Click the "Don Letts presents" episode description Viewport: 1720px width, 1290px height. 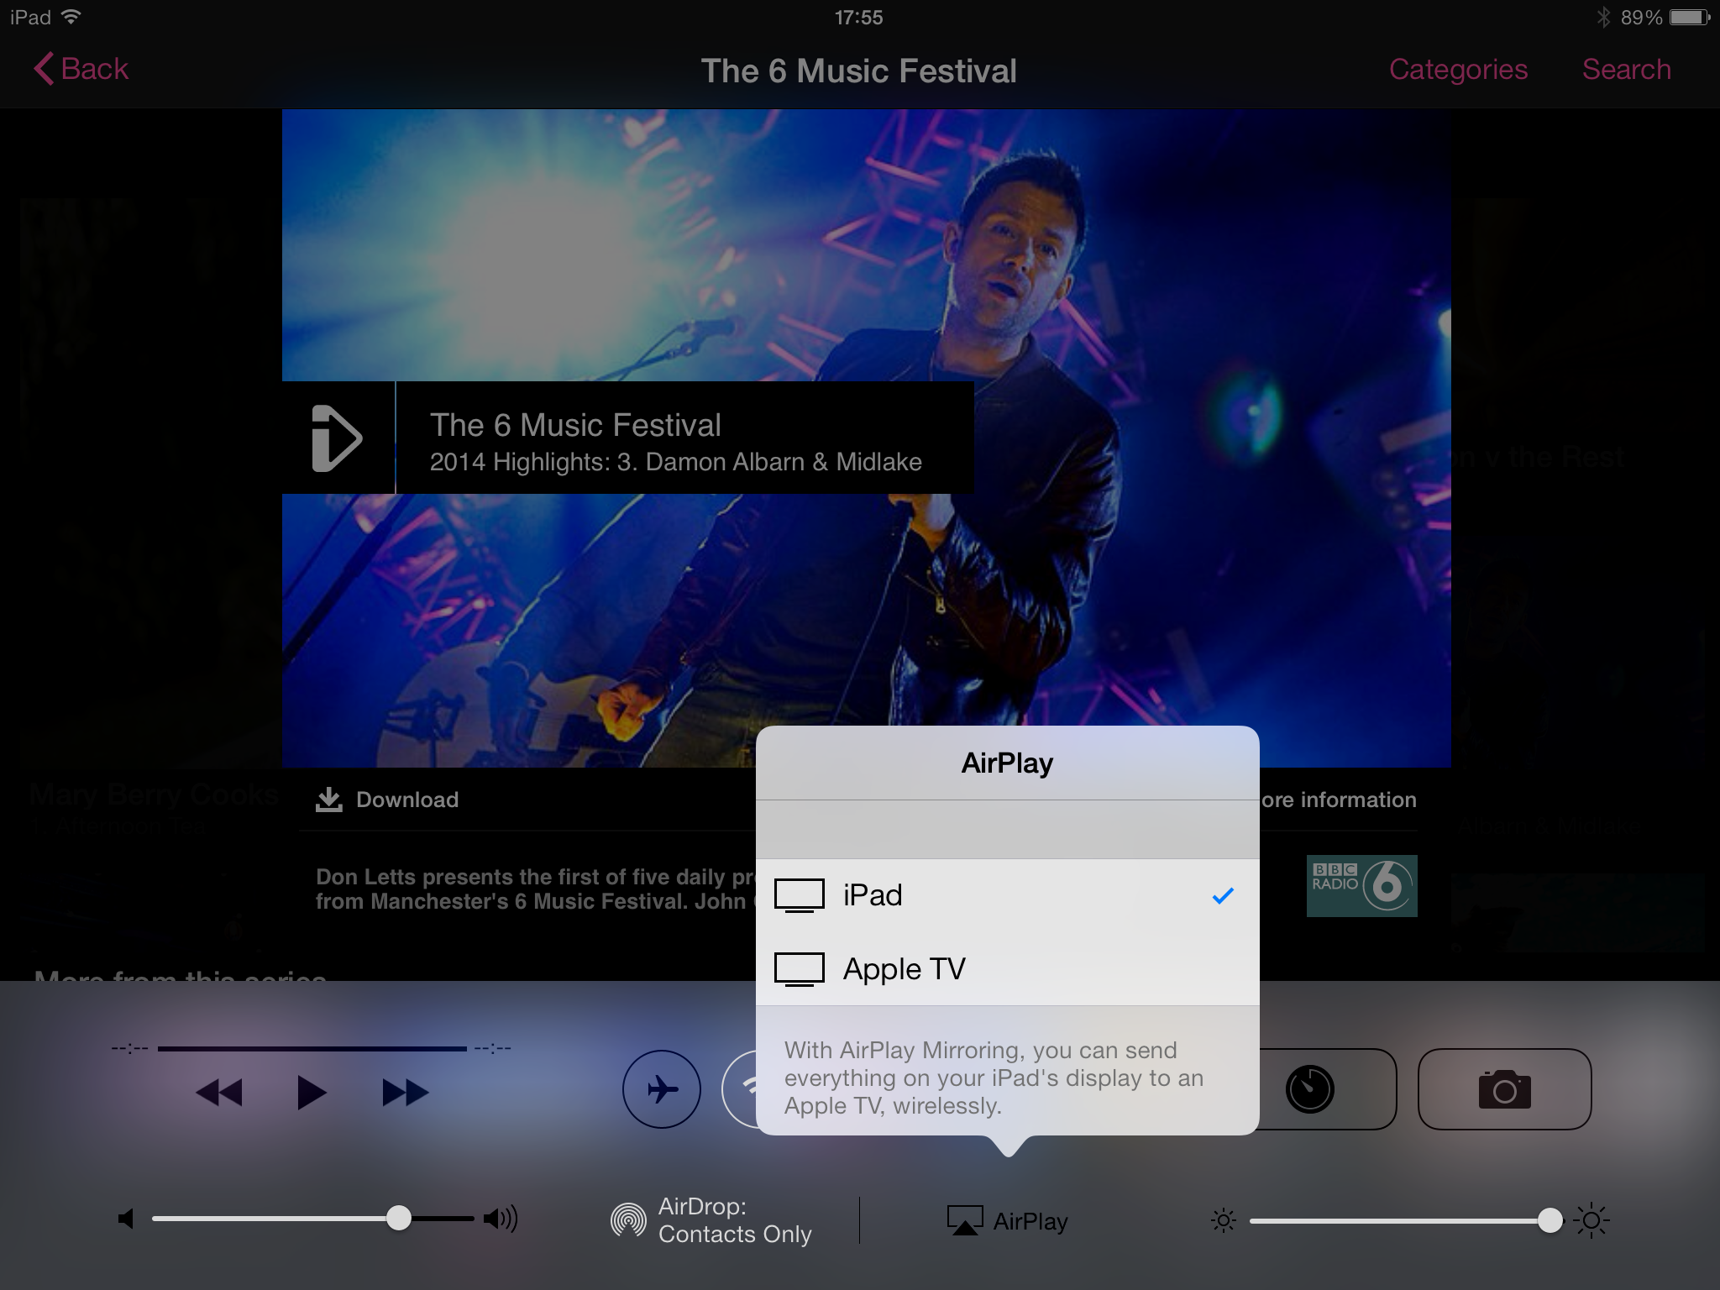pyautogui.click(x=536, y=889)
